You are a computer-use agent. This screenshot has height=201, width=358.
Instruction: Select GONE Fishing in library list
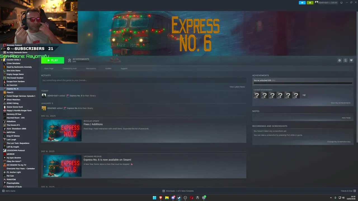(13, 103)
